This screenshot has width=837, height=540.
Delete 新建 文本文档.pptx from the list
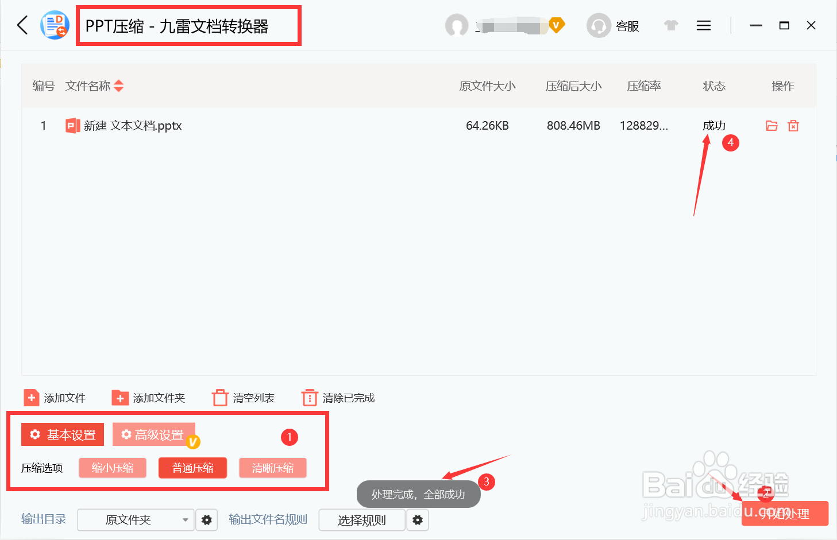click(793, 126)
